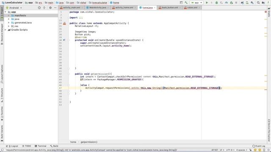Open Search Everywhere magnifier icon
The image size is (271, 152).
pos(258,3)
